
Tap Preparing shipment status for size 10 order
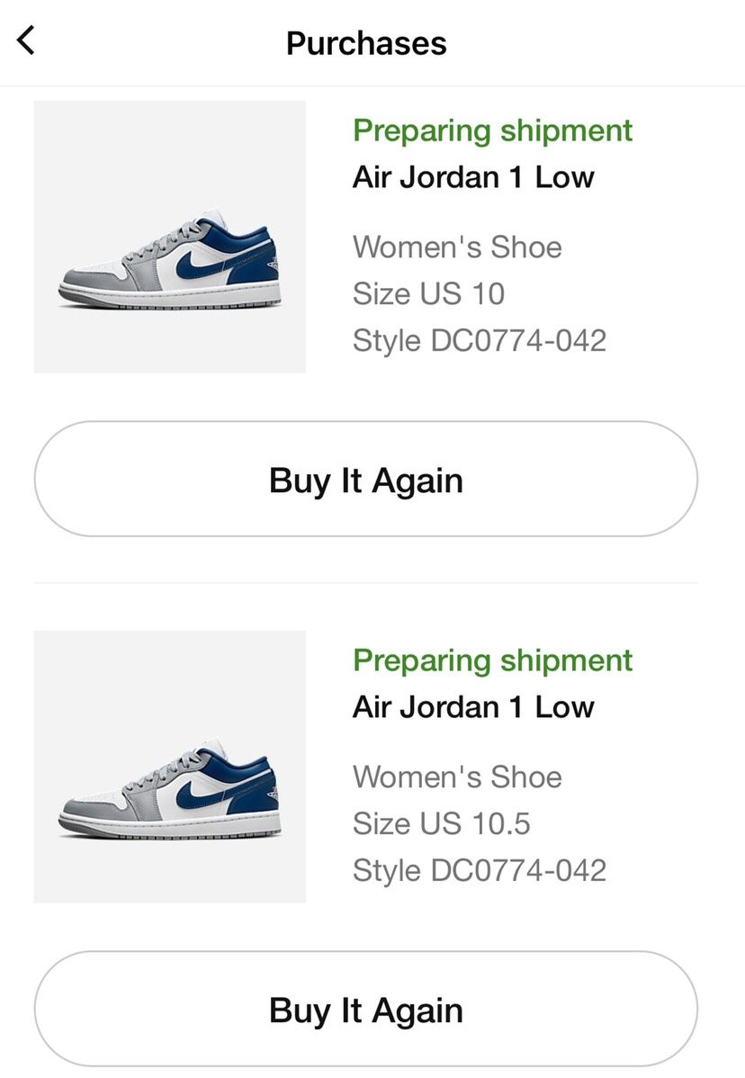coord(492,130)
